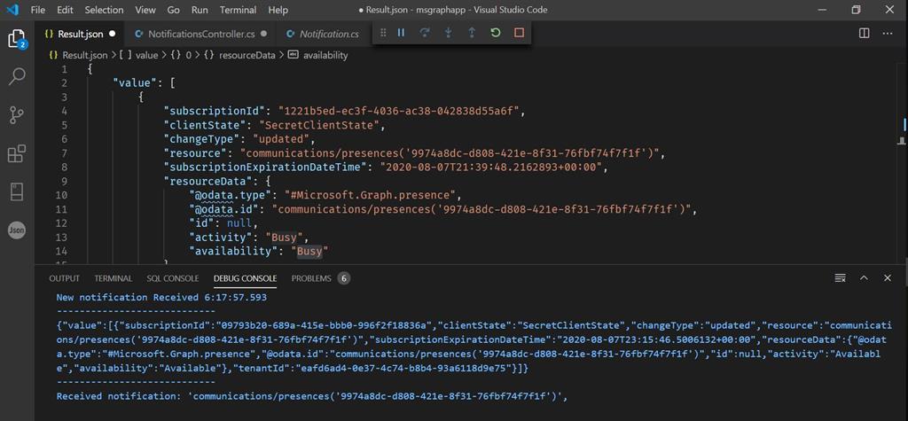The width and height of the screenshot is (908, 421).
Task: Click Step Over in debug toolbar
Action: [x=425, y=33]
